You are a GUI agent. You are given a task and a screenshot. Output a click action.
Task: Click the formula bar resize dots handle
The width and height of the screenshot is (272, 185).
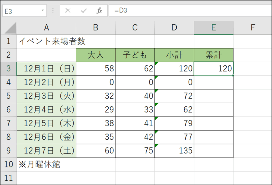tap(53, 11)
